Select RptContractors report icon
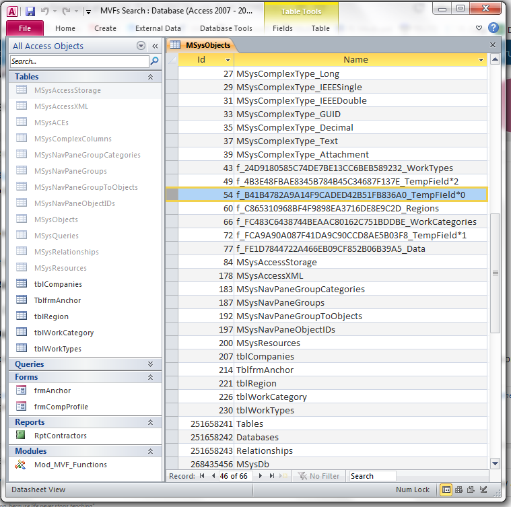Image resolution: width=511 pixels, height=507 pixels. point(21,435)
